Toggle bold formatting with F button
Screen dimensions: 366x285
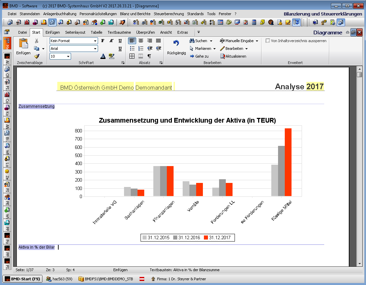tap(103, 41)
